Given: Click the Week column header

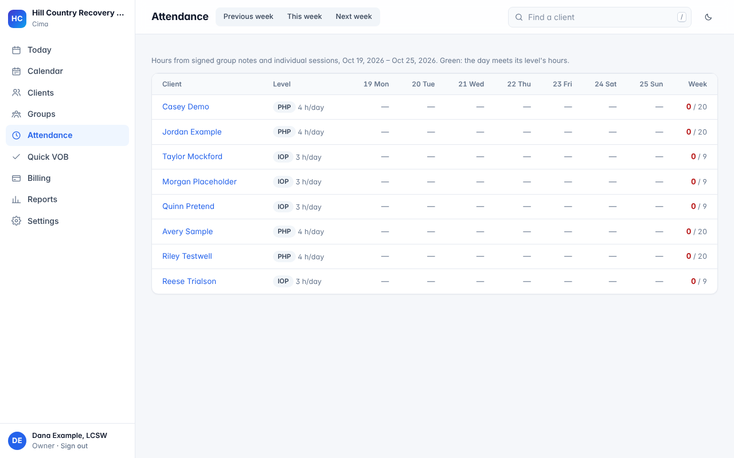Looking at the screenshot, I should (697, 84).
